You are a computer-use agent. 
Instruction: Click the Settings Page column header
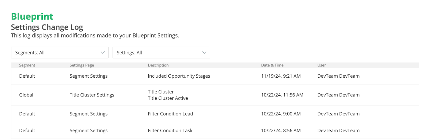pos(82,65)
